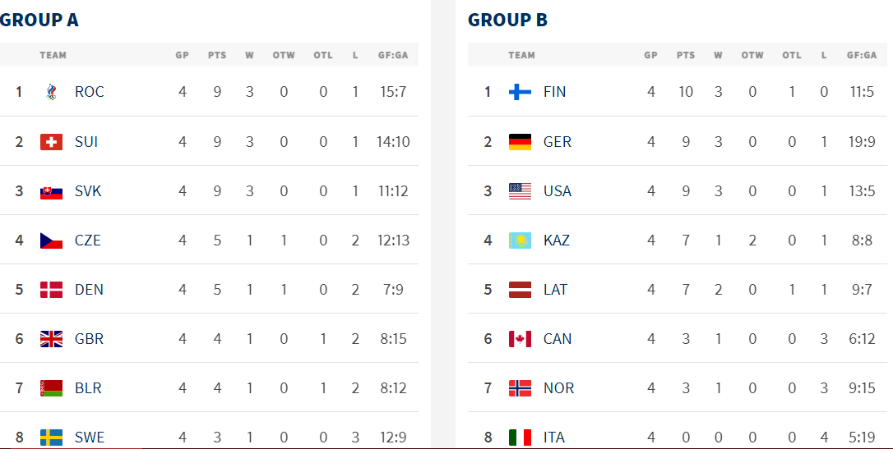Click the Great Britain flag icon
The width and height of the screenshot is (893, 449).
tap(52, 339)
